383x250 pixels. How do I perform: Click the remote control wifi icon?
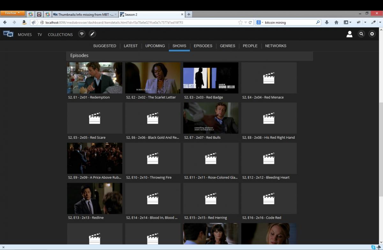82,34
